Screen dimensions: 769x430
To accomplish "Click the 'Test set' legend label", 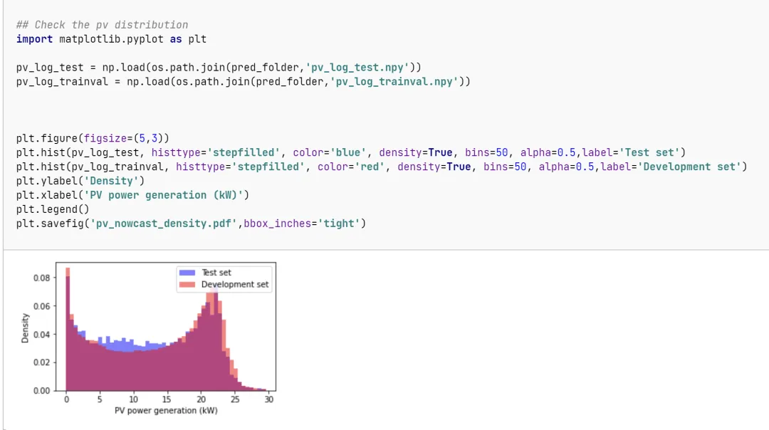I will point(216,273).
